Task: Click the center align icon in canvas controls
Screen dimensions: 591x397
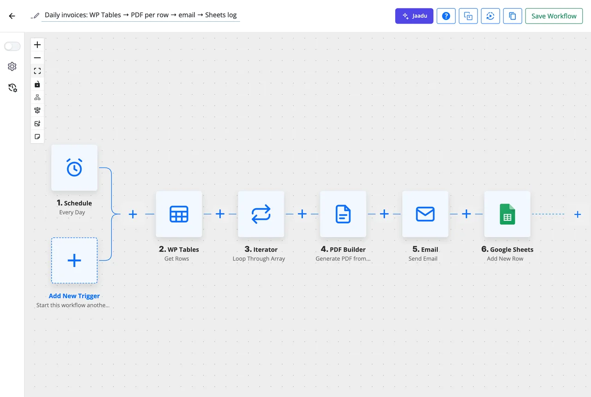Action: [37, 110]
